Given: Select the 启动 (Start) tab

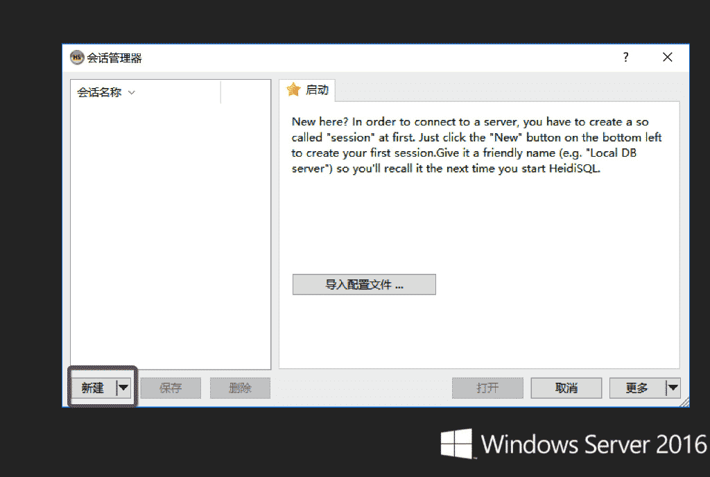Looking at the screenshot, I should pyautogui.click(x=308, y=90).
